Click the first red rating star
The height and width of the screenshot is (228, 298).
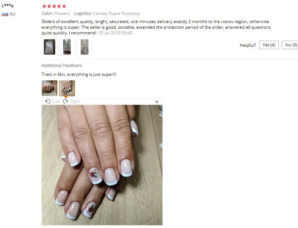point(44,6)
